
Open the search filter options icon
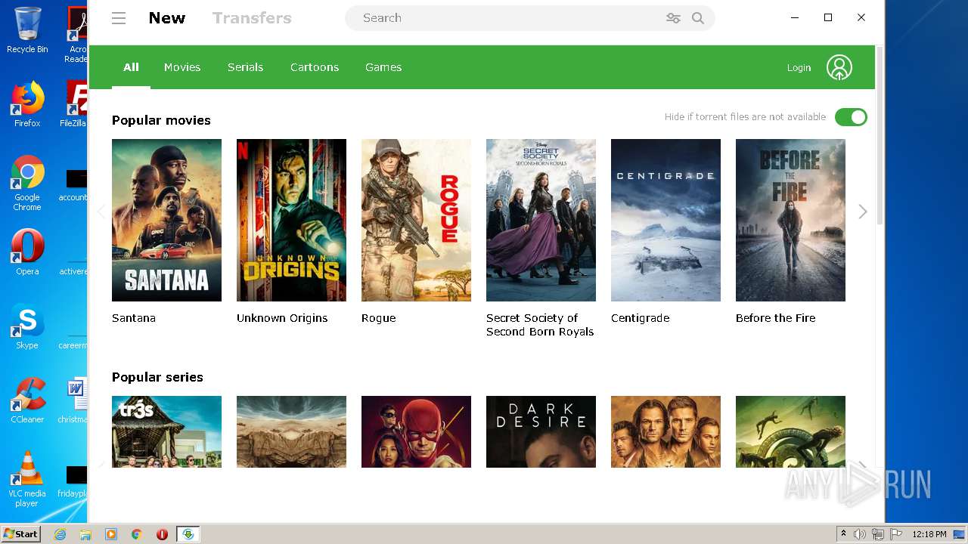tap(673, 18)
